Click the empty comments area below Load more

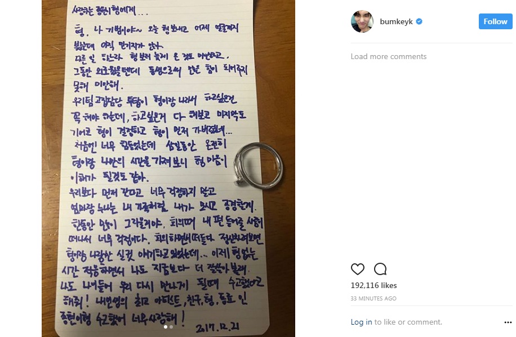432,158
